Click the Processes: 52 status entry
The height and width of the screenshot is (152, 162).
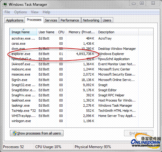coord(14,147)
